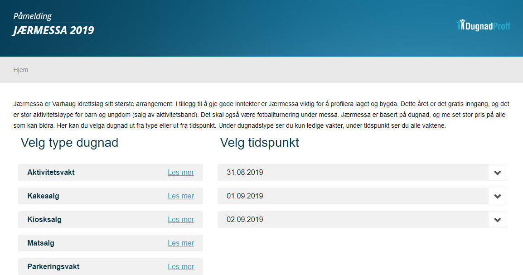Open the 31.08.2019 date row
The height and width of the screenshot is (275, 523).
point(245,173)
